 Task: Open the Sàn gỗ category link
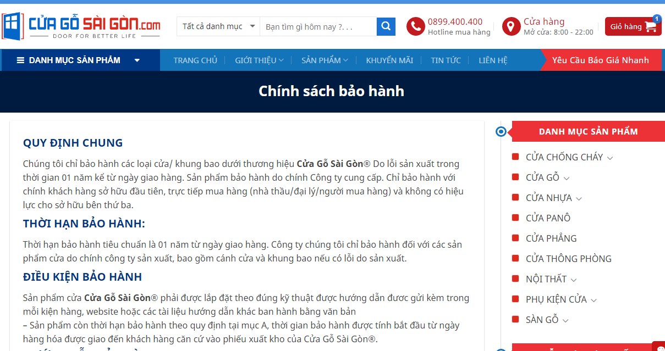pos(542,320)
